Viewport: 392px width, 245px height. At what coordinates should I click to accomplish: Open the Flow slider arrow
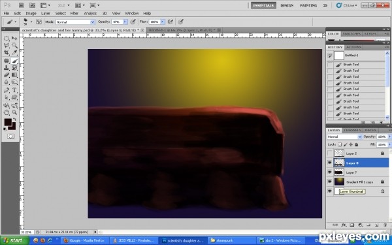tap(163, 22)
